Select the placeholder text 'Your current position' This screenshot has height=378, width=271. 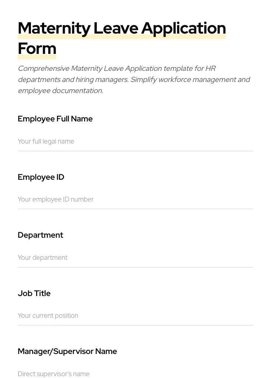(48, 316)
